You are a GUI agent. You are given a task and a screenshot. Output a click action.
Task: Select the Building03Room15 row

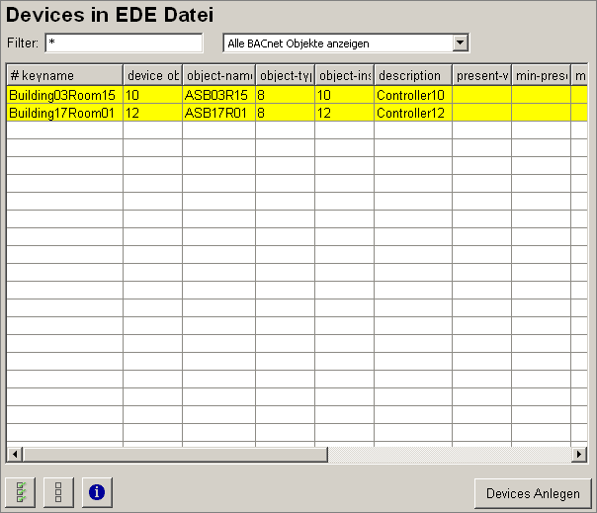click(x=64, y=95)
